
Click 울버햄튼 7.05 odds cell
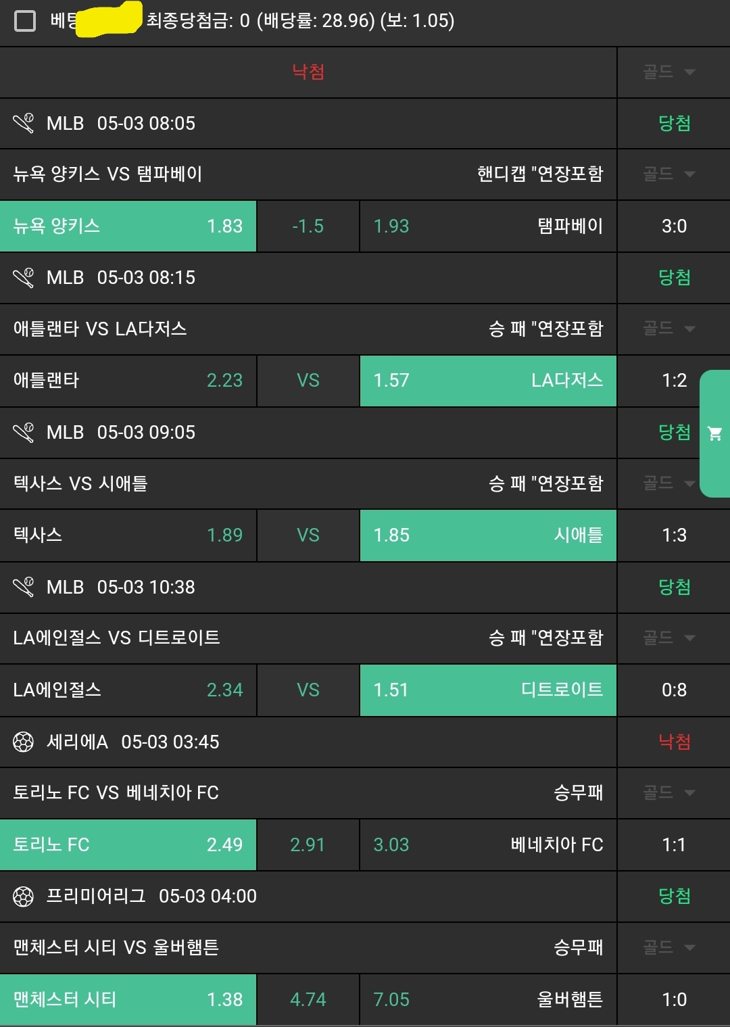click(x=487, y=999)
